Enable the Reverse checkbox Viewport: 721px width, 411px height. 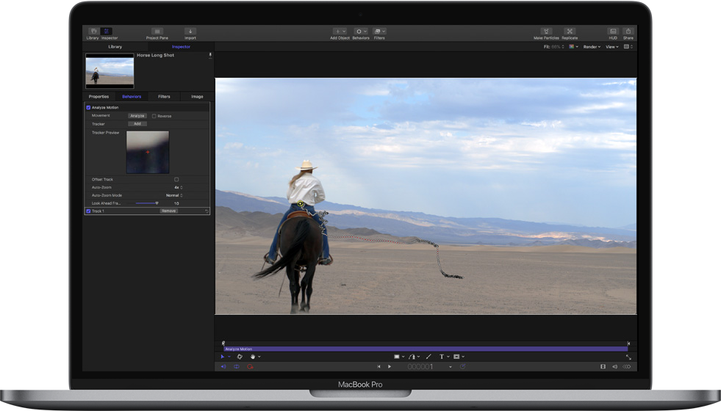[154, 116]
